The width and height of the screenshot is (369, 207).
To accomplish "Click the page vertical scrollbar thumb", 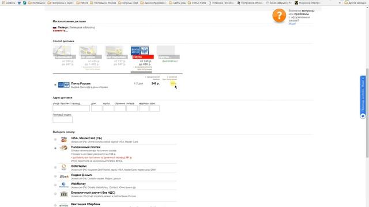I will pos(367,113).
